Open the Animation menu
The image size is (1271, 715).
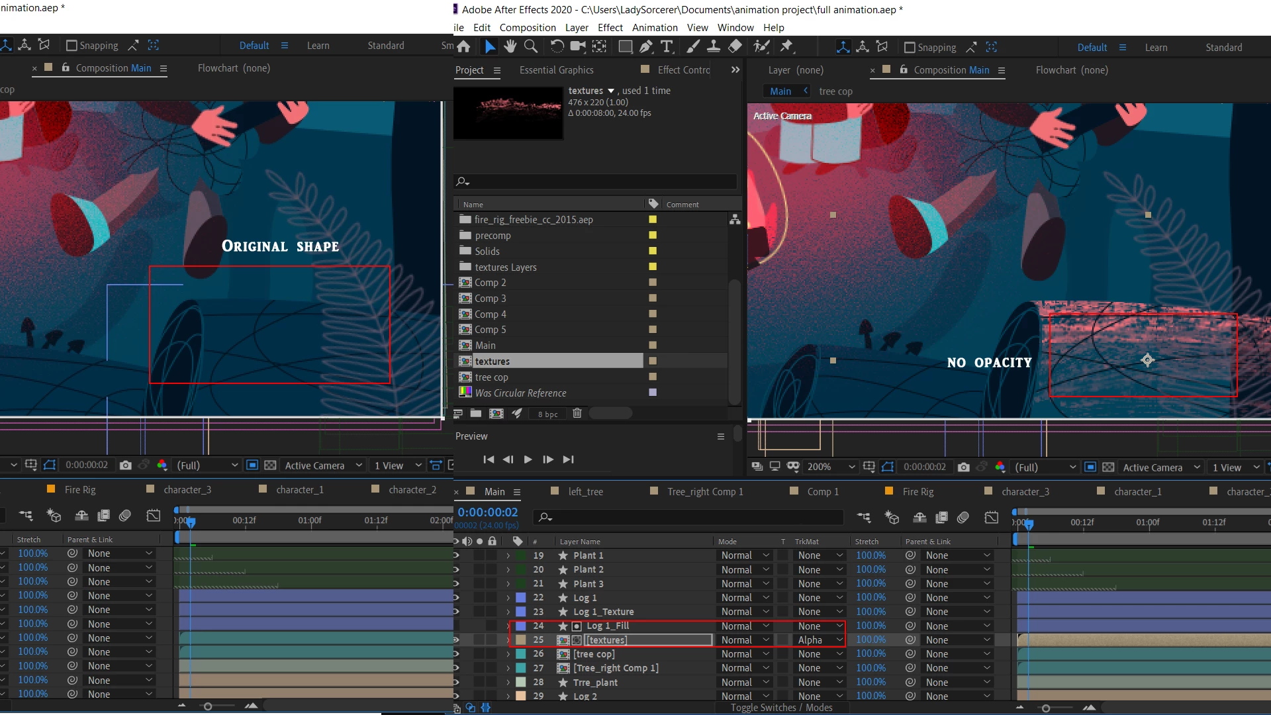pos(654,28)
